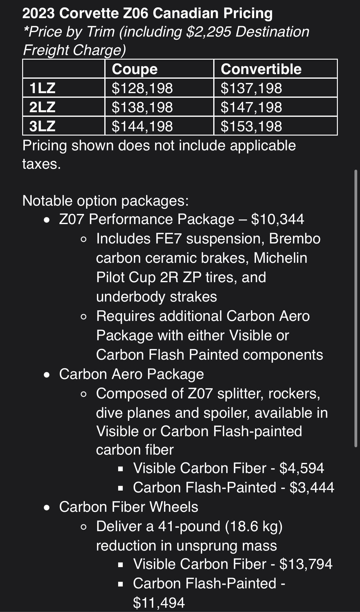Screen dimensions: 360x612
Task: Tap the Visible Carbon Fiber $13,794 line
Action: [x=233, y=564]
